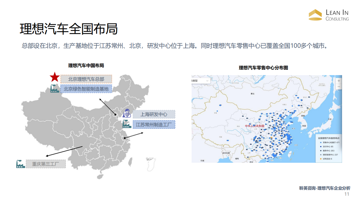The image size is (358, 201).
Task: Select the 江苏常州制造工厂 label box
Action: click(154, 125)
